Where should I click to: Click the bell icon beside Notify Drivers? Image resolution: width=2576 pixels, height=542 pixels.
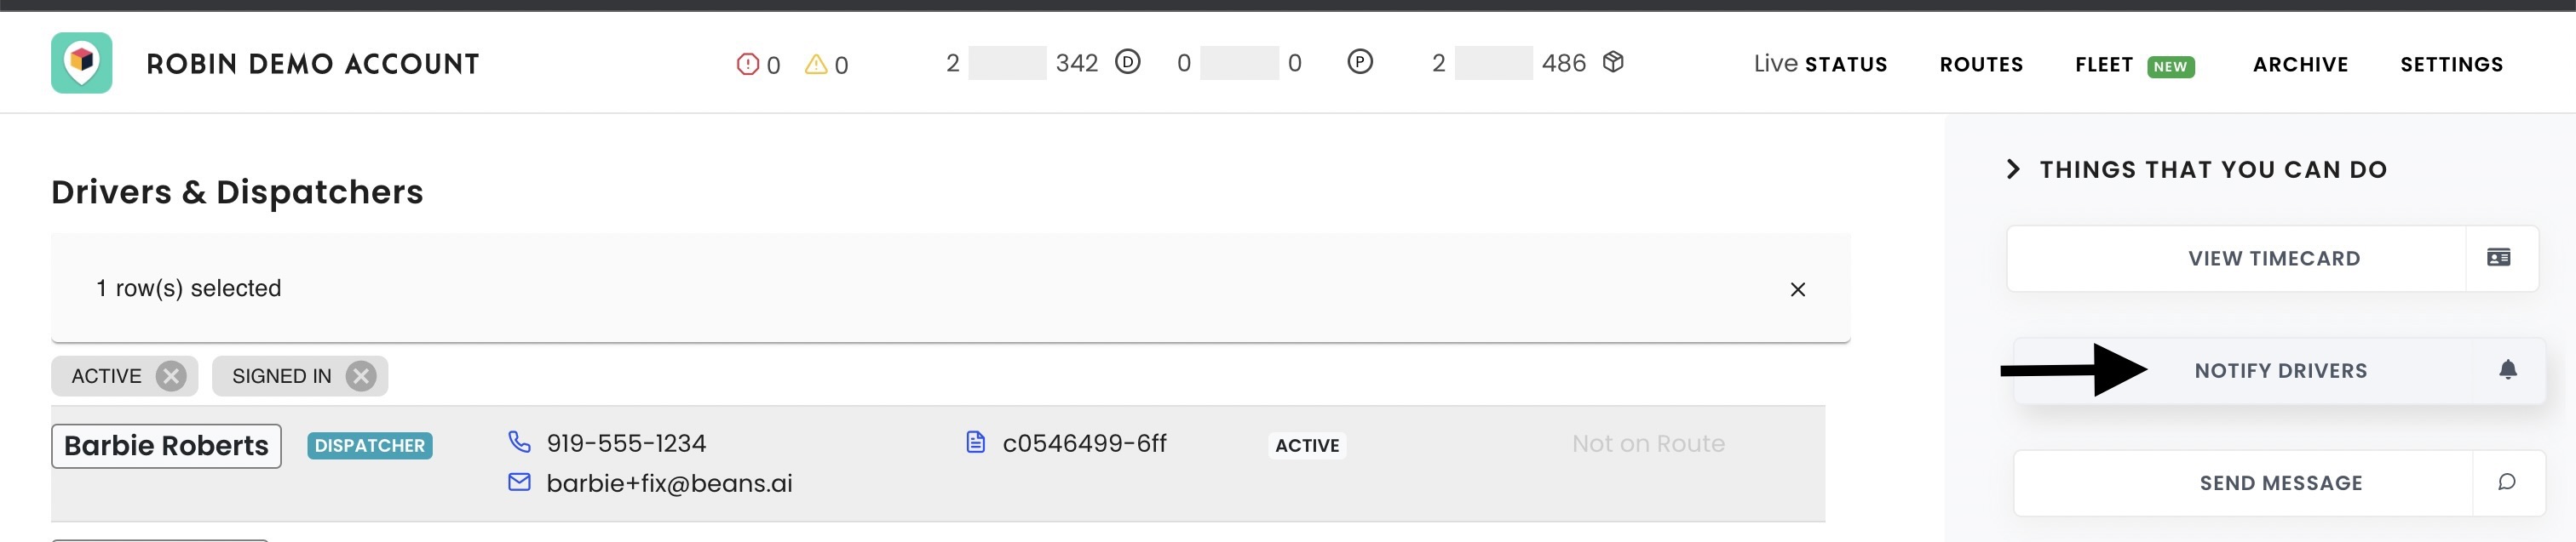pos(2507,370)
